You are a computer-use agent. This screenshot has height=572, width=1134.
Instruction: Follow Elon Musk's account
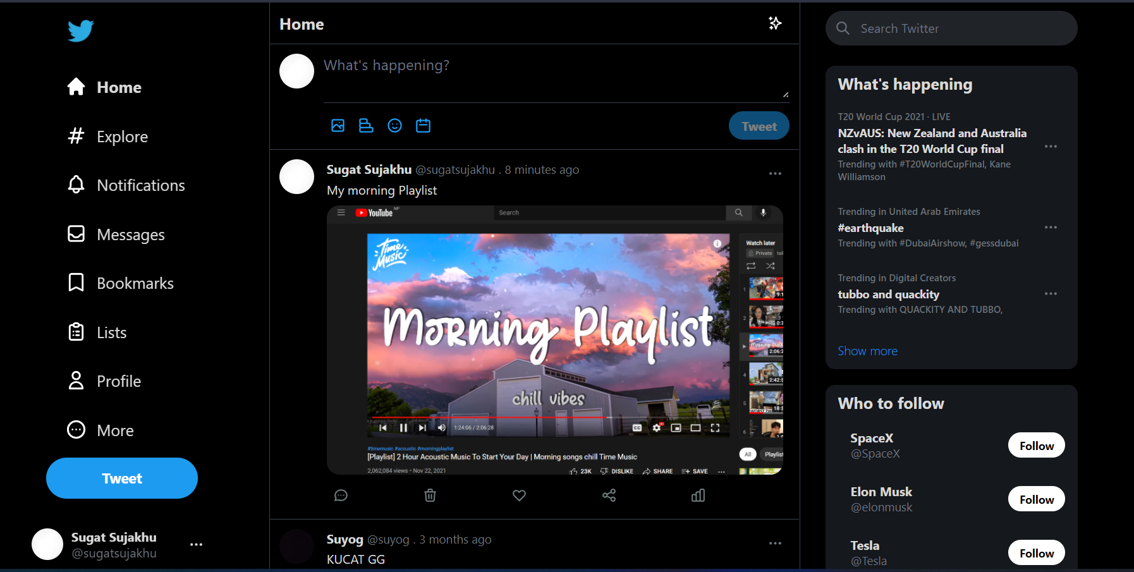click(1036, 499)
